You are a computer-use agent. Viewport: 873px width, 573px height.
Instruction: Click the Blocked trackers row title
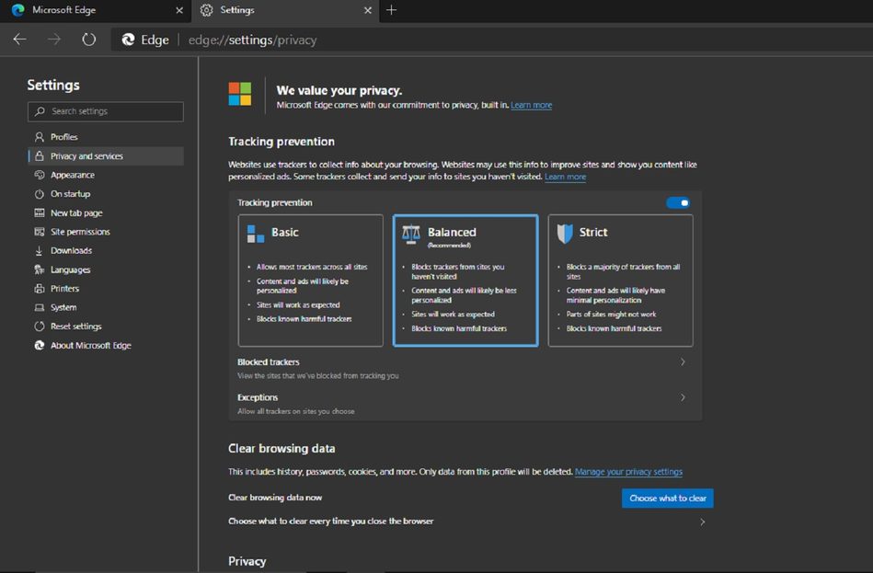coord(269,362)
